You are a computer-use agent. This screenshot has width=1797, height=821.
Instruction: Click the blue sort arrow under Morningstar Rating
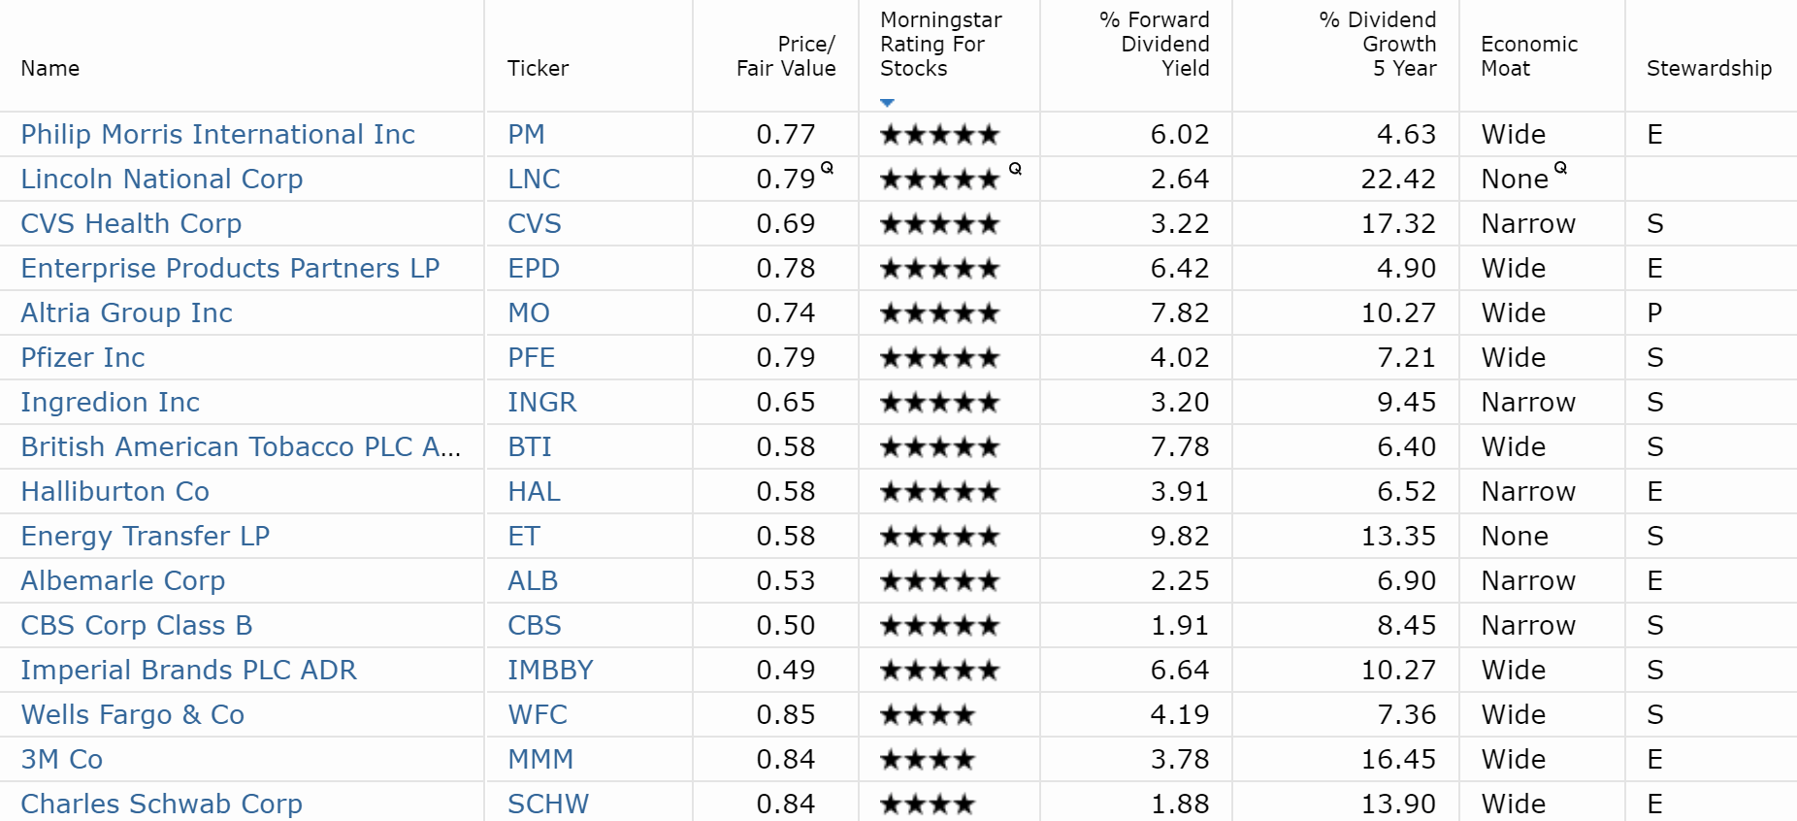(x=886, y=101)
